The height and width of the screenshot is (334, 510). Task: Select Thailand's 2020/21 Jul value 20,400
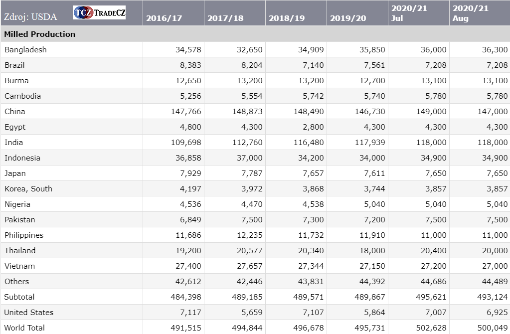pos(433,251)
